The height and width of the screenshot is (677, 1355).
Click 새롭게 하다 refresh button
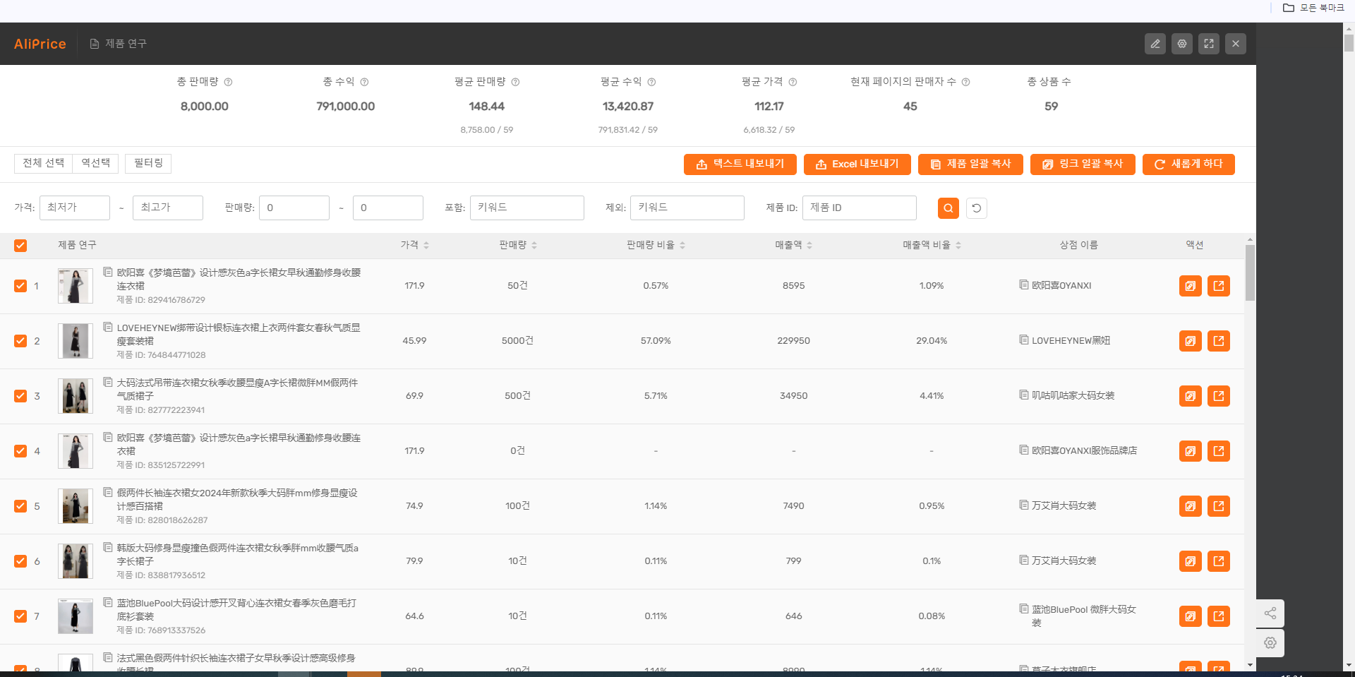1188,164
